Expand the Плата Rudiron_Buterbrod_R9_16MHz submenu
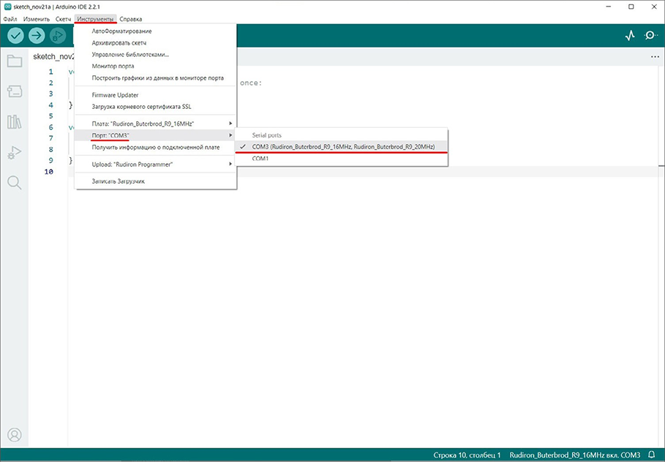The image size is (665, 462). 155,124
